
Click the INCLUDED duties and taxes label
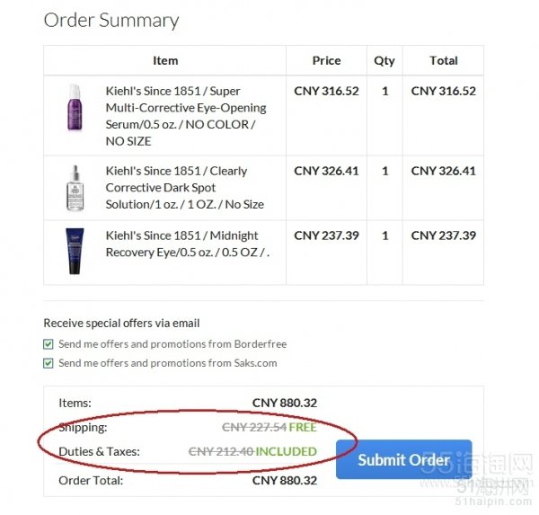(x=287, y=451)
